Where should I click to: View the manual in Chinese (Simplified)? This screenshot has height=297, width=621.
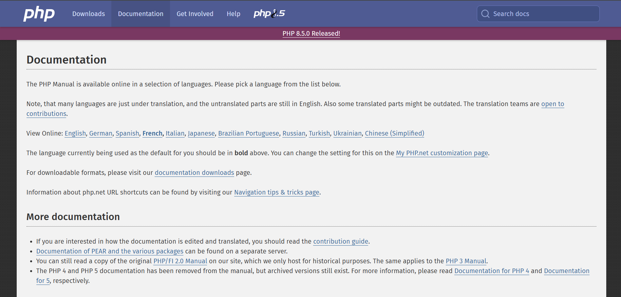click(x=395, y=133)
